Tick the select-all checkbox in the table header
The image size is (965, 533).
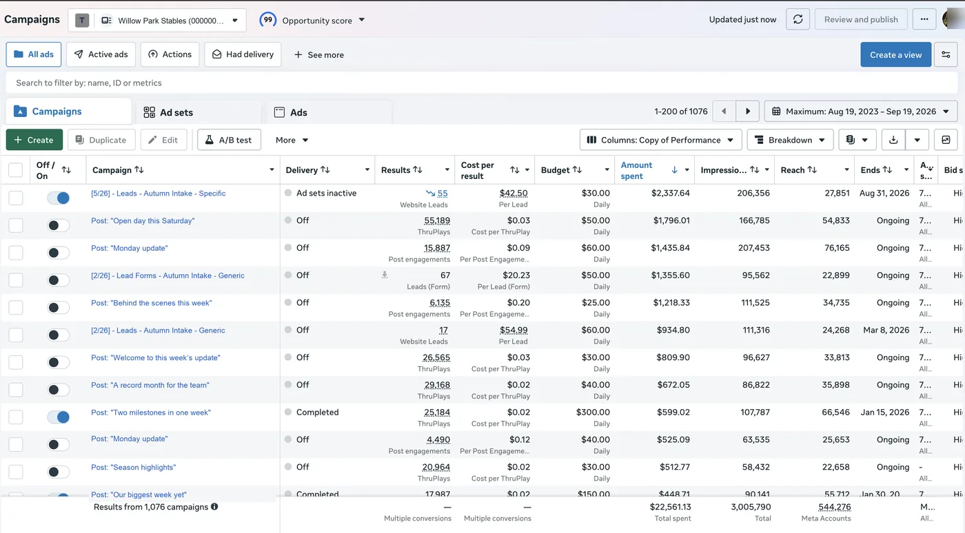[x=15, y=170]
